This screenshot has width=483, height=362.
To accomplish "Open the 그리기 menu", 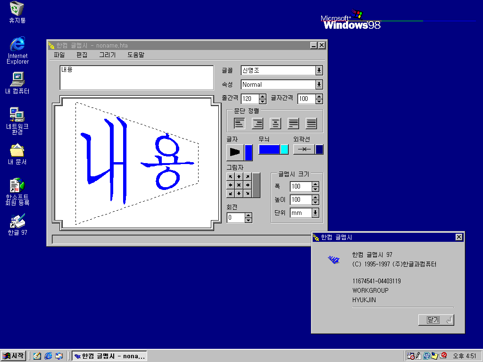I will [x=107, y=55].
